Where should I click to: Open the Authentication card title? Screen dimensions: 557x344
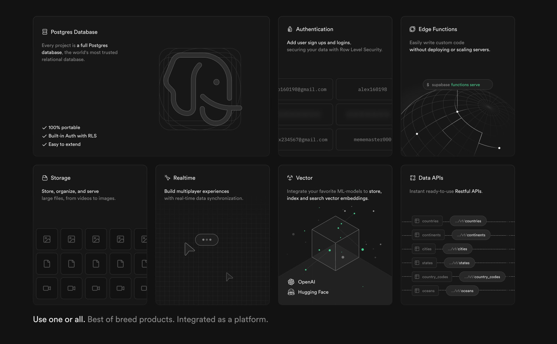pyautogui.click(x=315, y=29)
